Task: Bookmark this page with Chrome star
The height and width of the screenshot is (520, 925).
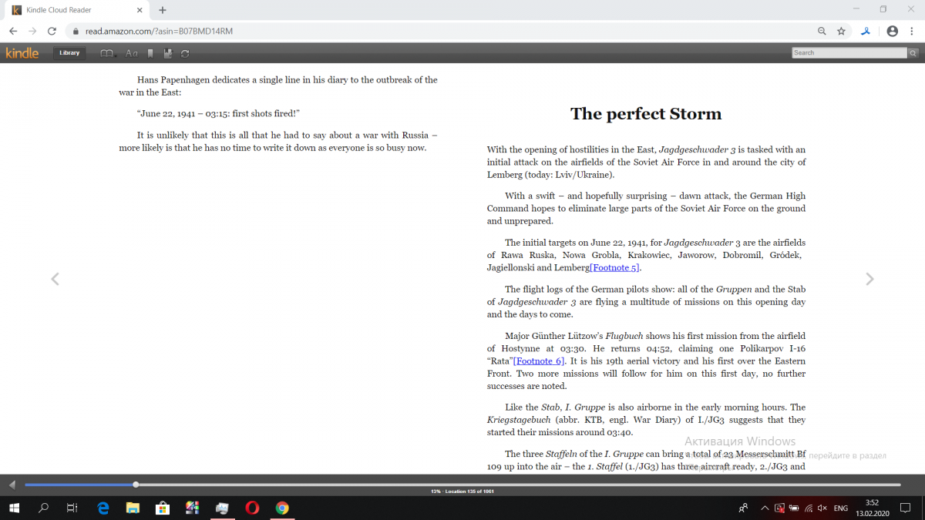Action: pos(841,32)
